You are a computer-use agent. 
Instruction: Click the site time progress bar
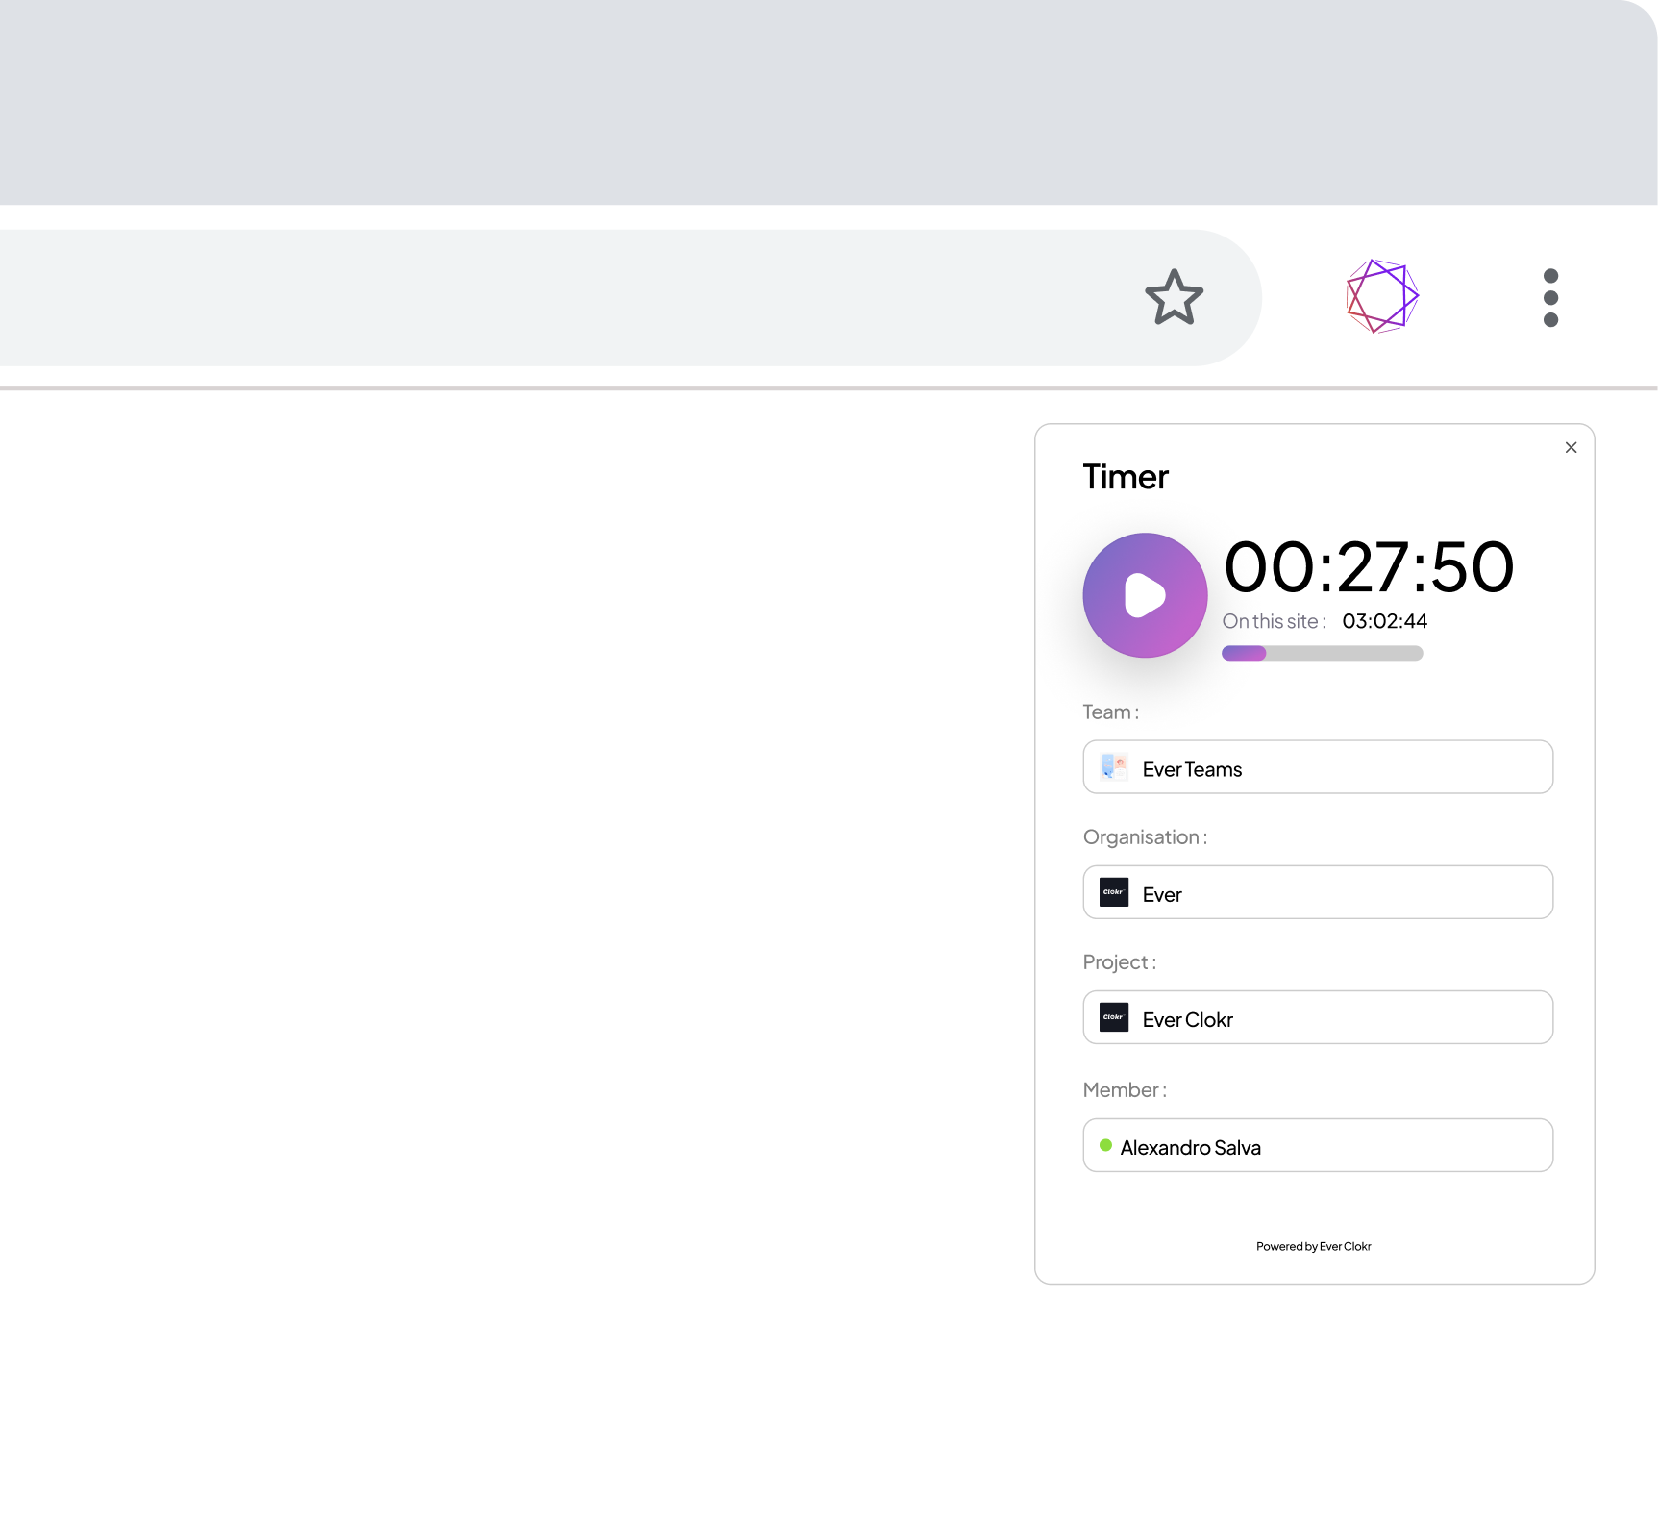tap(1323, 653)
